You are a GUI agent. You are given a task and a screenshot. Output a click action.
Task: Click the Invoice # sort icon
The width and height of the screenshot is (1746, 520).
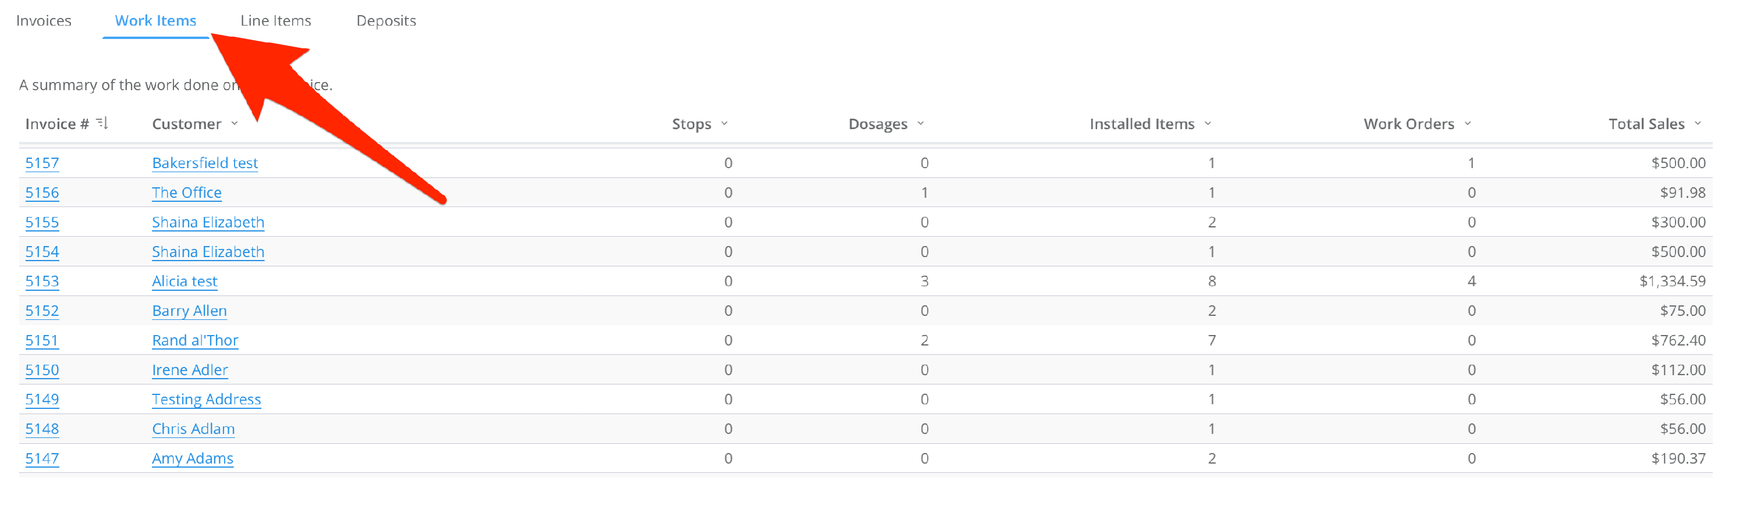click(x=102, y=123)
